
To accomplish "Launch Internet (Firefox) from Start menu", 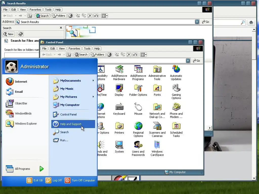I will pyautogui.click(x=16, y=82).
